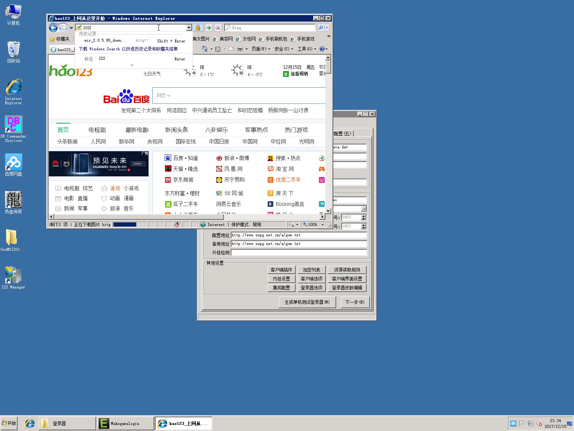
Task: Click the RSS feeds icon
Action: 218,49
